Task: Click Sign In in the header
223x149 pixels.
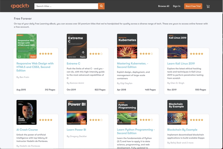Action: pos(176,6)
